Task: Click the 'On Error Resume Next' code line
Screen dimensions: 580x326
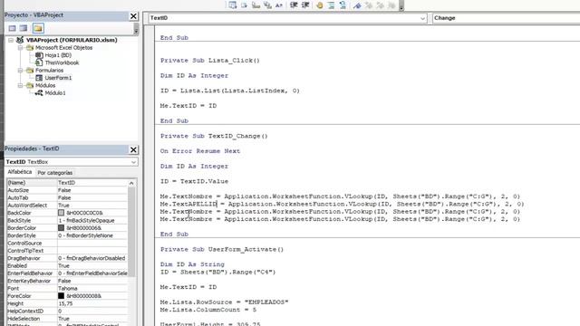Action: coord(200,151)
